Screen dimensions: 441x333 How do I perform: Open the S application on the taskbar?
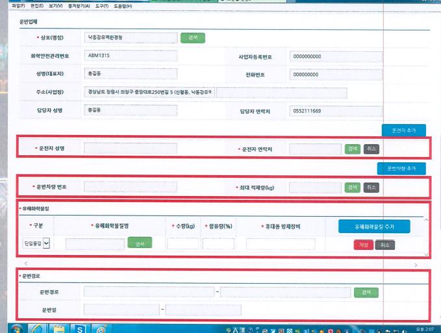click(x=80, y=329)
